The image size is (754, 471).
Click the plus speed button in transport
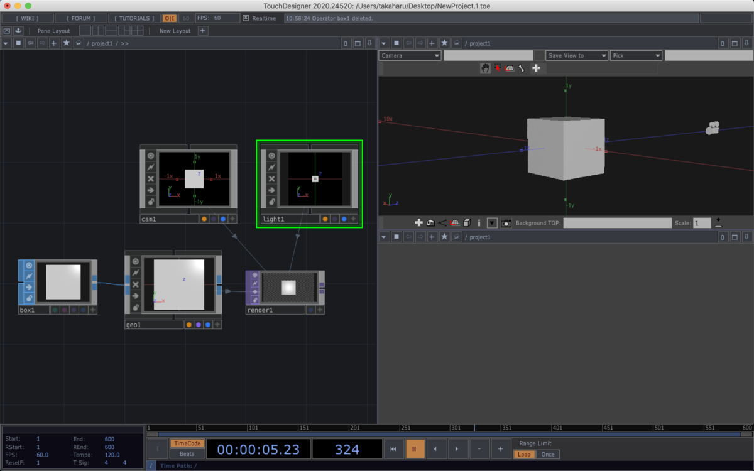500,449
